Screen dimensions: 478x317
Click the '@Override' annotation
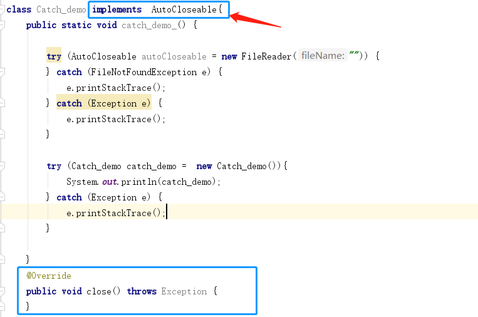click(x=49, y=276)
